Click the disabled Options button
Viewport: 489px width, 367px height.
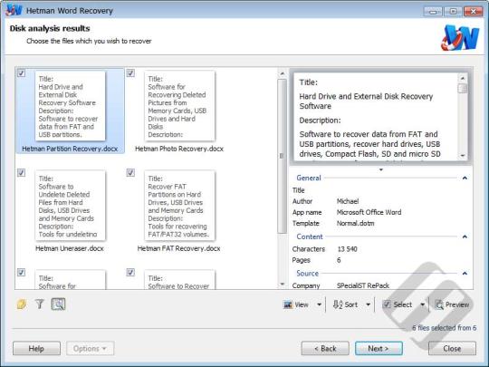(x=91, y=348)
